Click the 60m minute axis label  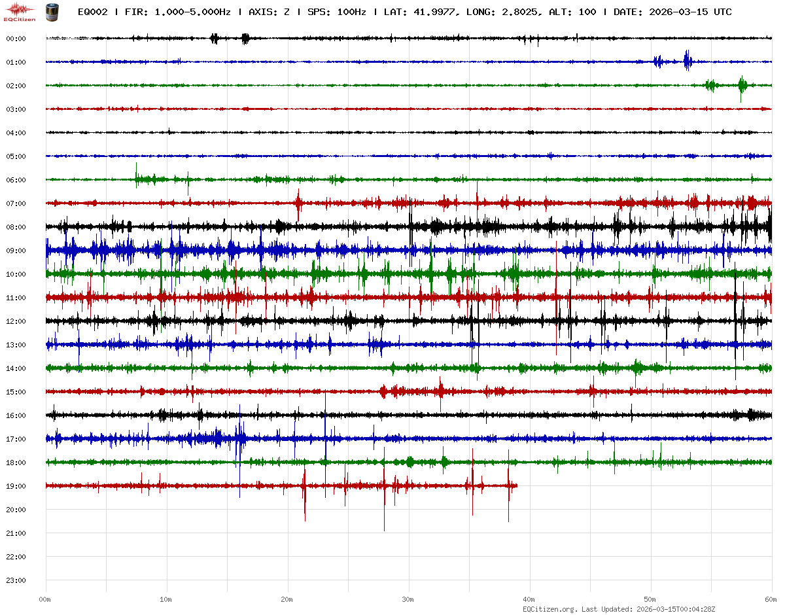click(771, 599)
